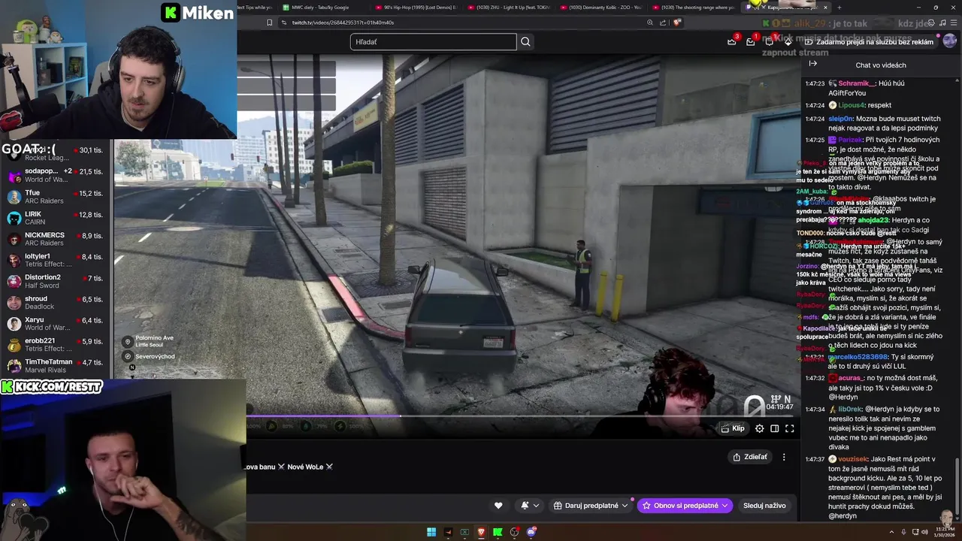Image resolution: width=962 pixels, height=541 pixels.
Task: Click the Klip button on the player
Action: point(733,428)
